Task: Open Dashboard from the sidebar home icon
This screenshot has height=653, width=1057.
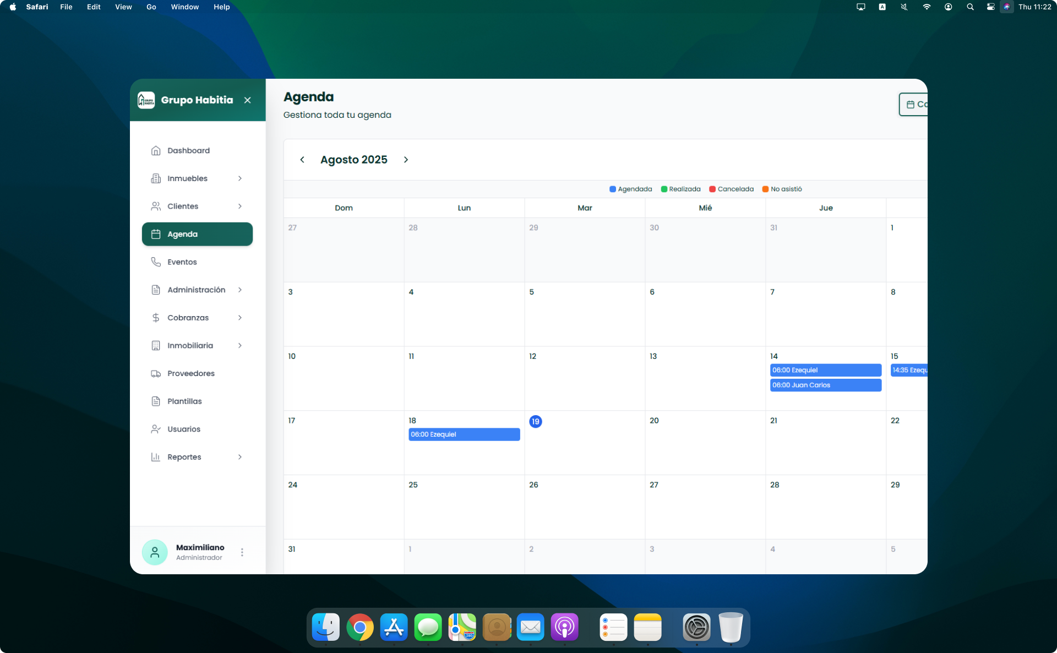Action: tap(156, 150)
